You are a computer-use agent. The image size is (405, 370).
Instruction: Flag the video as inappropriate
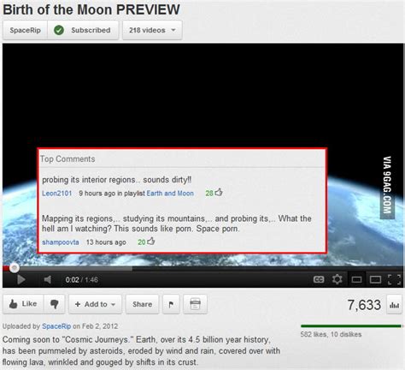[x=171, y=304]
